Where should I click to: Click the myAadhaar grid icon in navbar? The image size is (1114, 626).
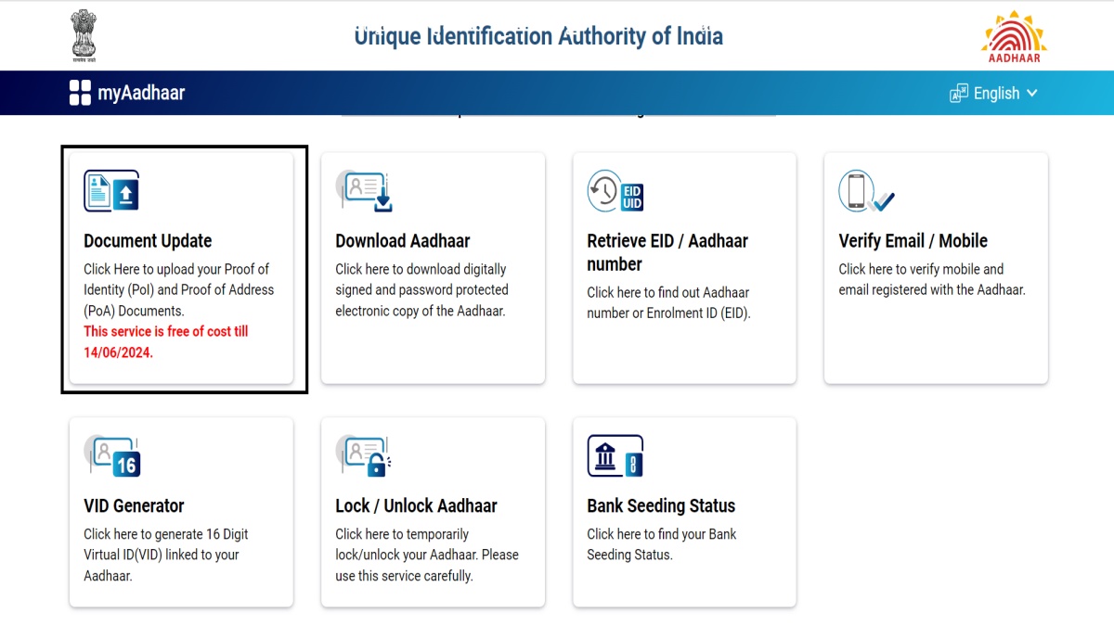(x=77, y=93)
